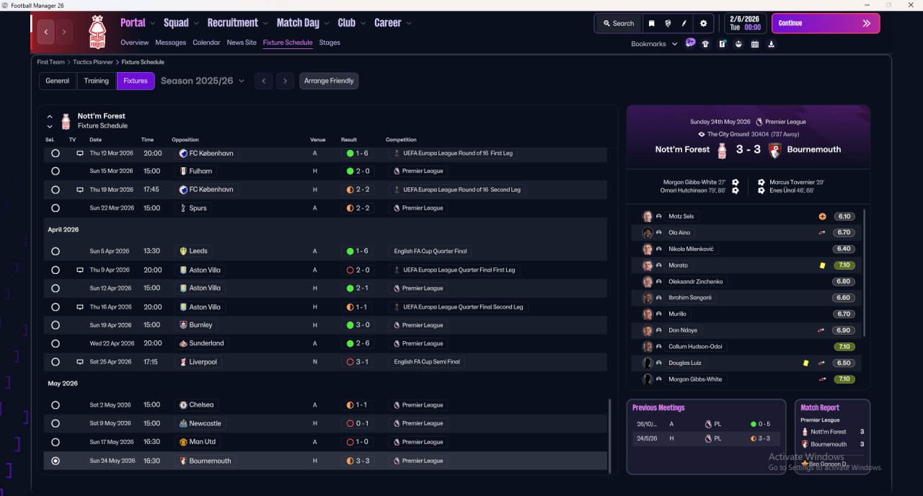The image size is (923, 496).
Task: Open the bookmark flag icon
Action: click(x=651, y=23)
